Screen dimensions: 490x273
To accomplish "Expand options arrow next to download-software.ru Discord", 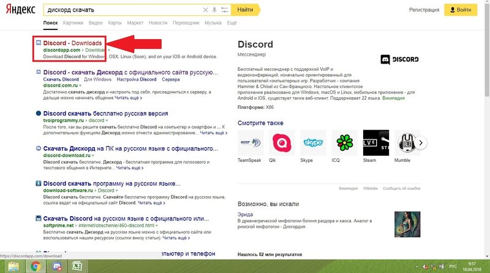I will 117,191.
